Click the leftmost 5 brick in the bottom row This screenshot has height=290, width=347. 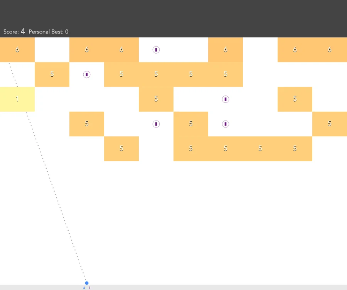[121, 149]
